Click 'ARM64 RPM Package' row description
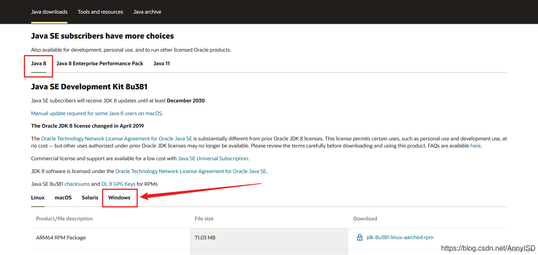The image size is (538, 255). pyautogui.click(x=61, y=238)
